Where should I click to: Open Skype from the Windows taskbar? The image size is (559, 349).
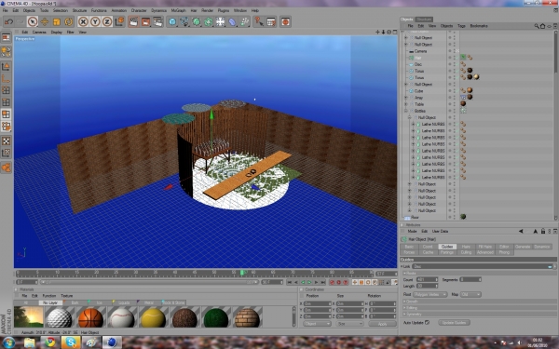[x=71, y=342]
